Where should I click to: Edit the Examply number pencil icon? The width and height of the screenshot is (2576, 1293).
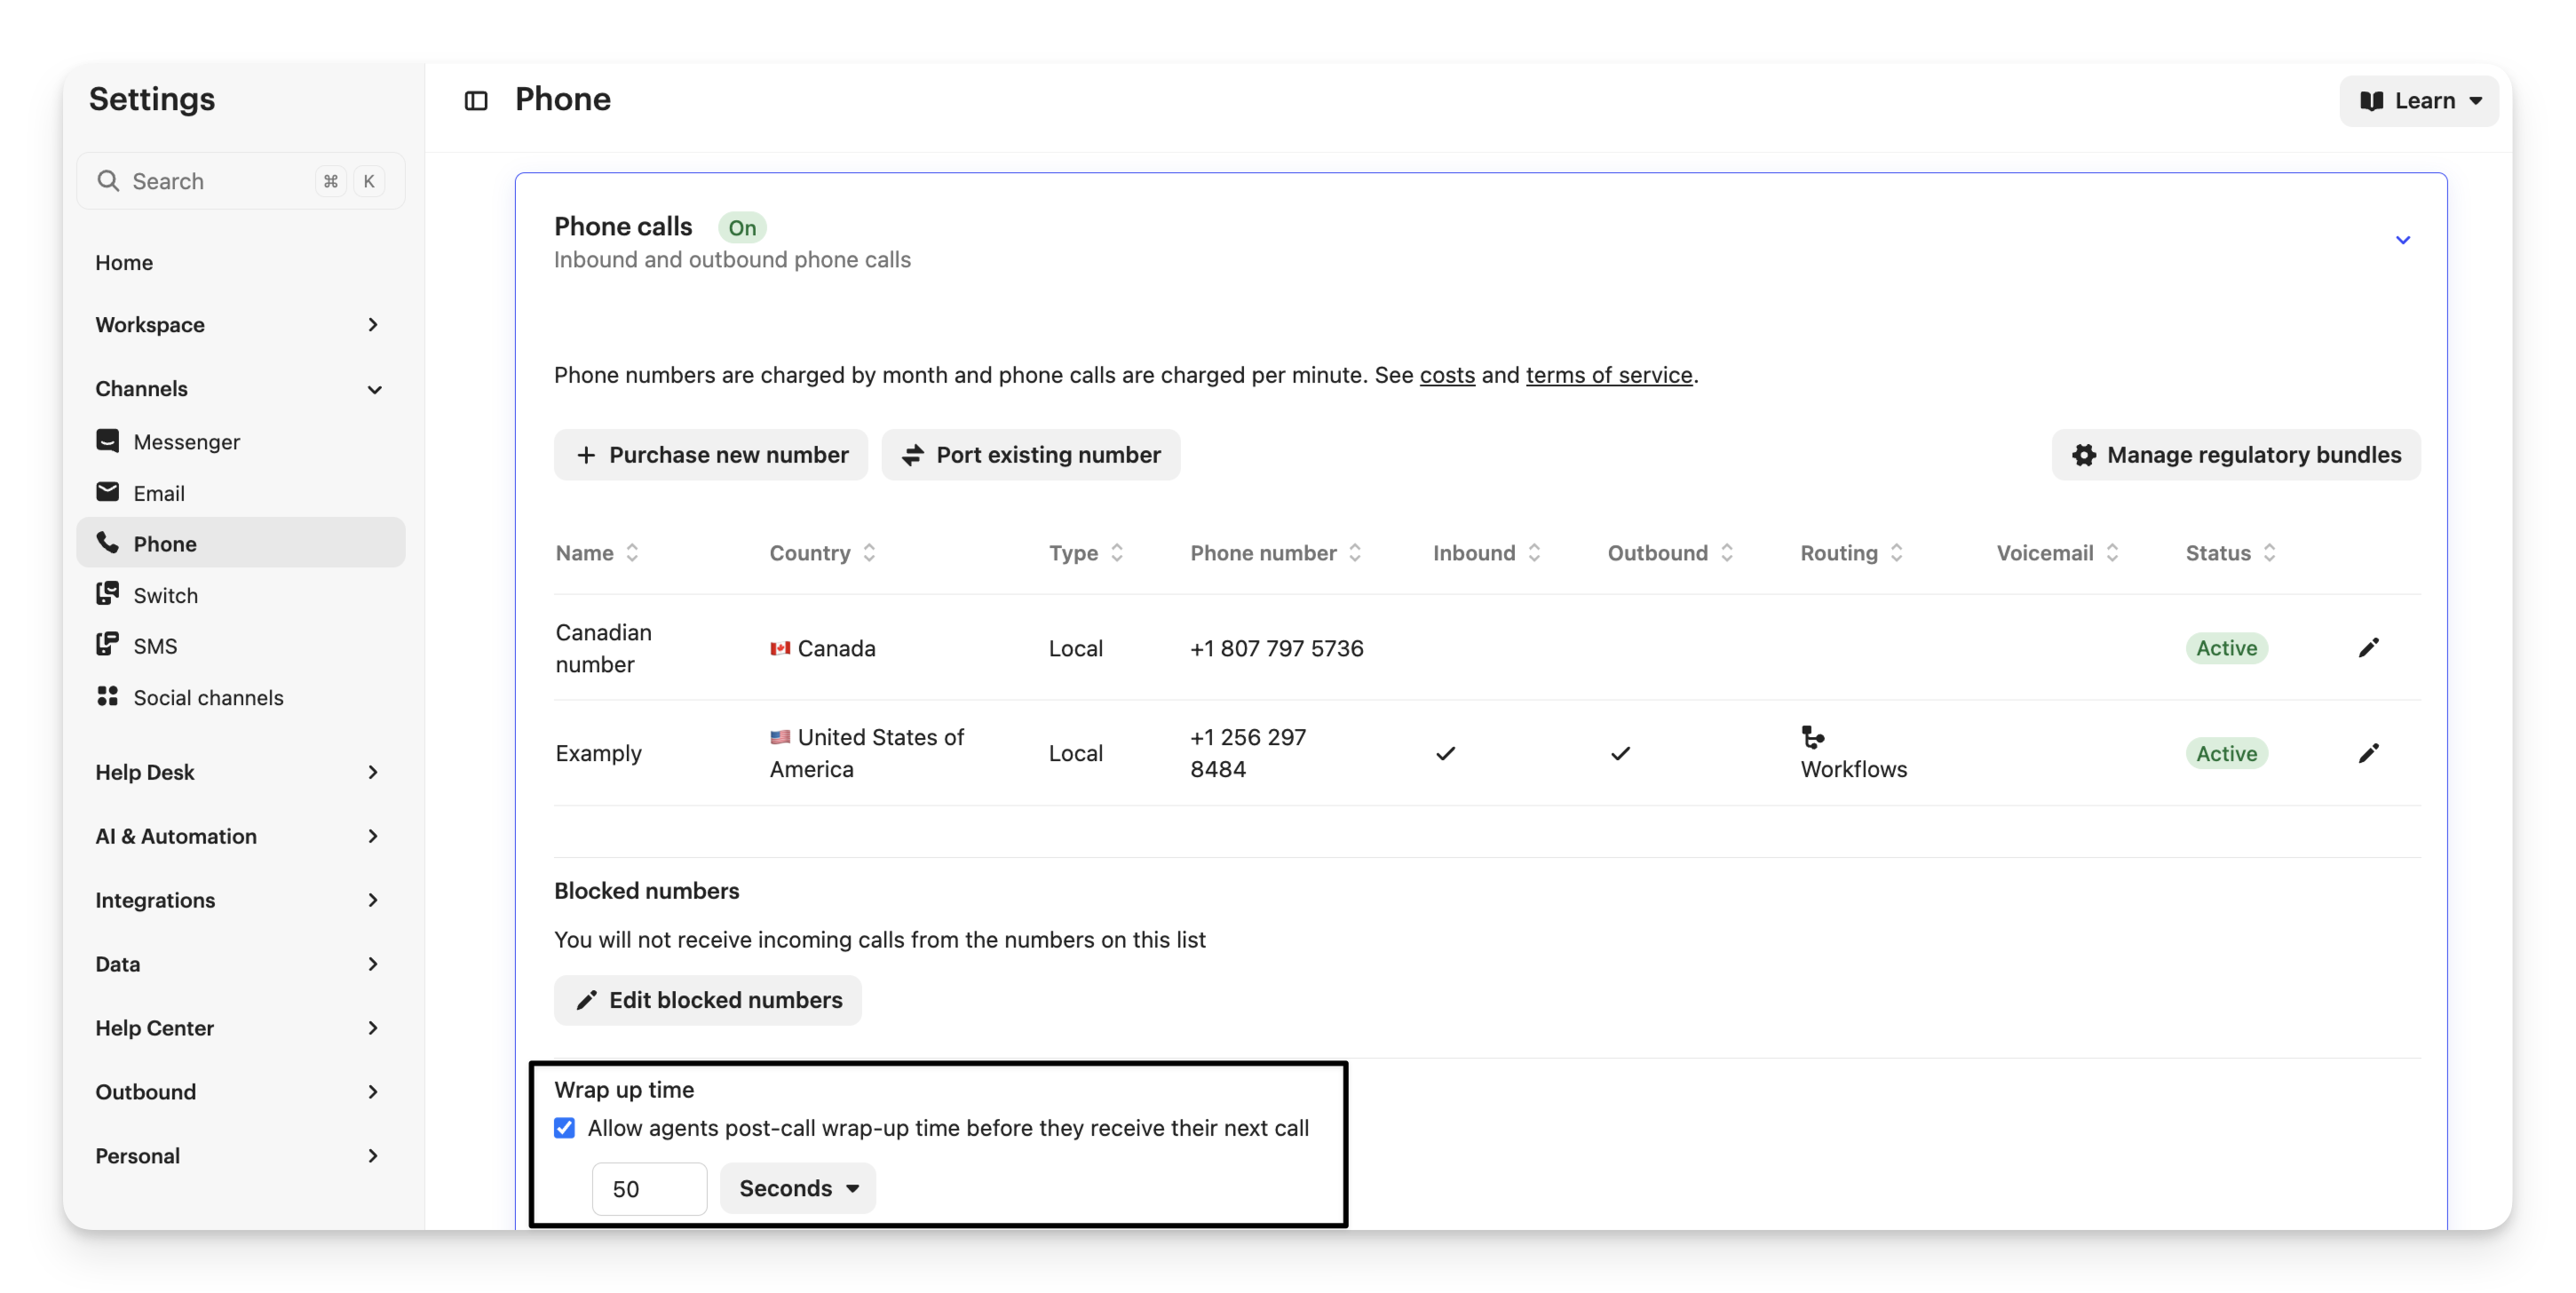click(x=2368, y=753)
